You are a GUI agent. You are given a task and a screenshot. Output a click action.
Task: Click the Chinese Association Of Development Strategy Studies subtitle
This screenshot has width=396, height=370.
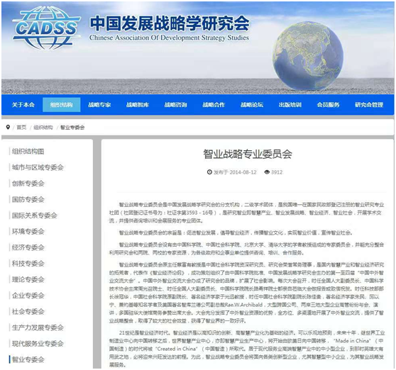(x=169, y=38)
